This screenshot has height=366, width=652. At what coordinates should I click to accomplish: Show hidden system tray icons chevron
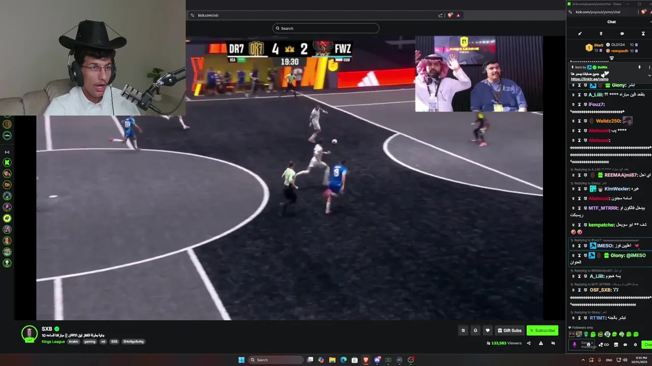[x=583, y=360]
